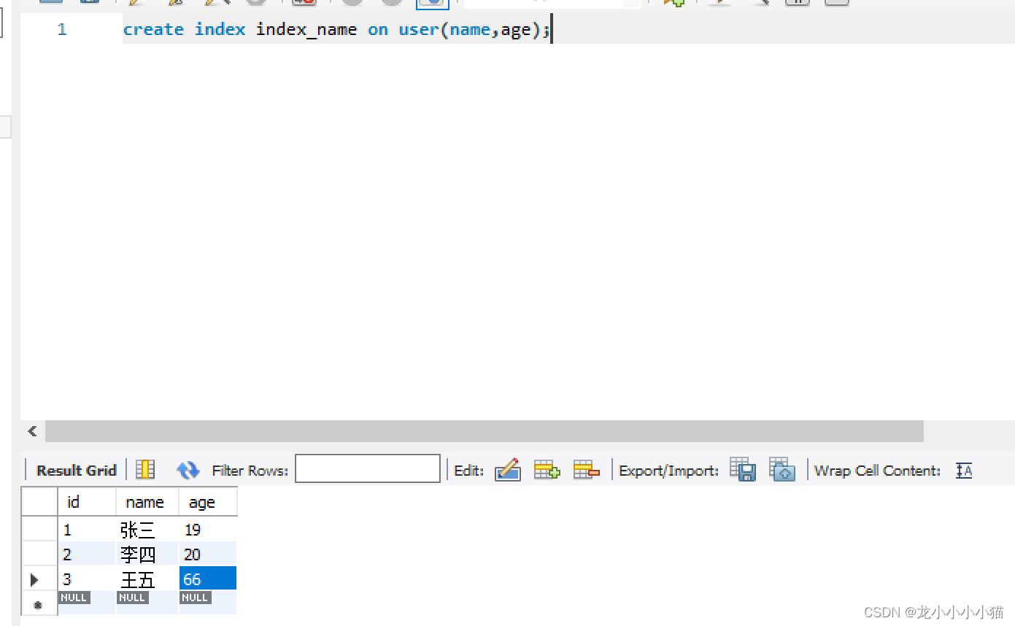Select the cell containing 王五
1015x626 pixels.
(147, 579)
